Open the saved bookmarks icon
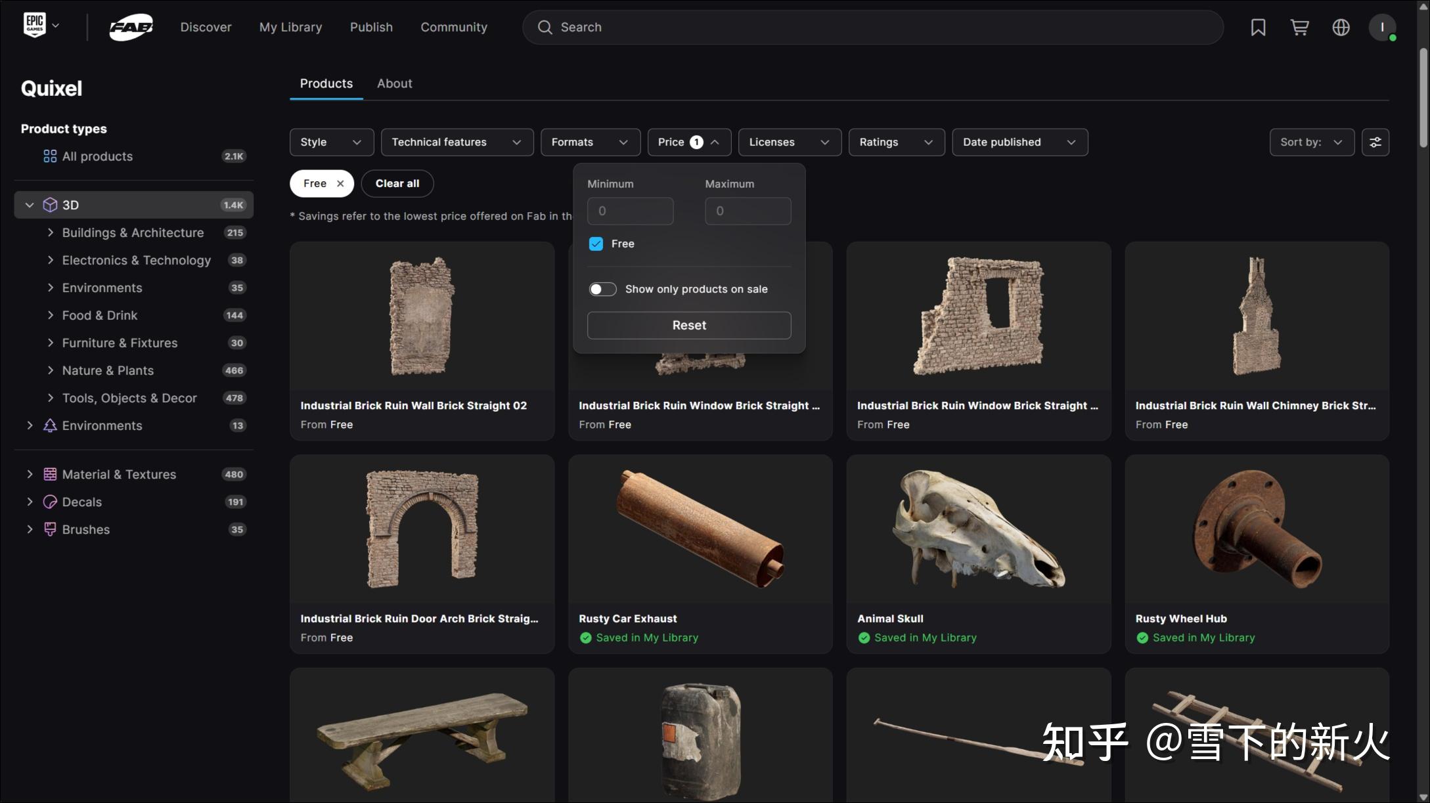 click(1258, 28)
